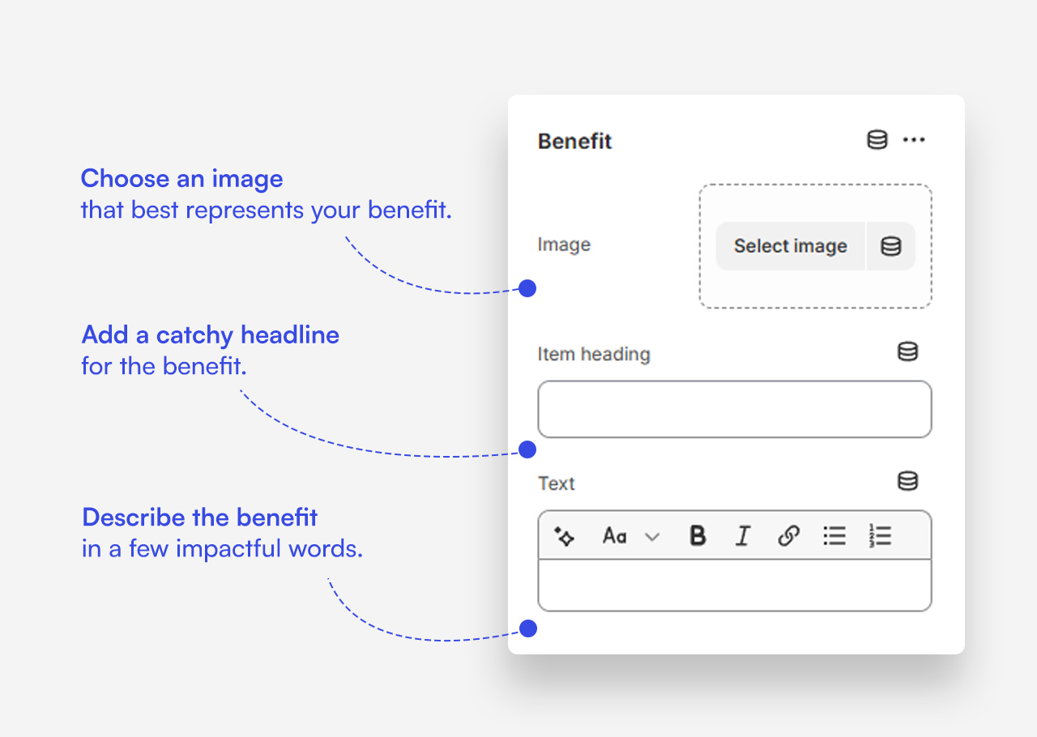This screenshot has height=737, width=1037.
Task: Toggle italic formatting in Text editor
Action: coord(742,536)
